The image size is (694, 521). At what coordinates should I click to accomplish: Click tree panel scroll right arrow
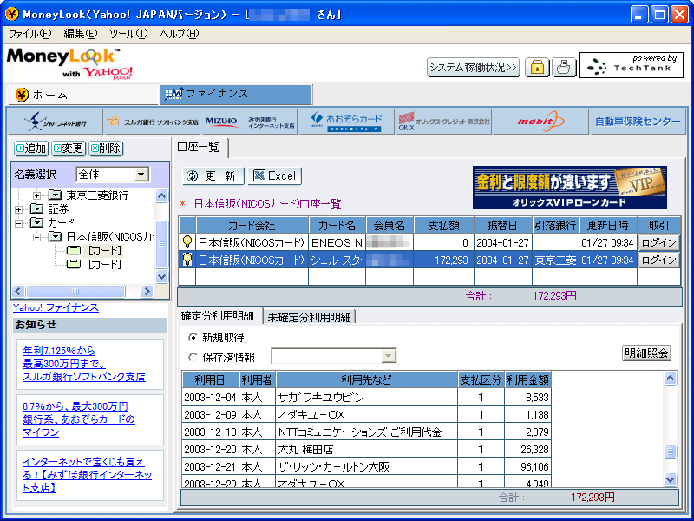coord(147,291)
